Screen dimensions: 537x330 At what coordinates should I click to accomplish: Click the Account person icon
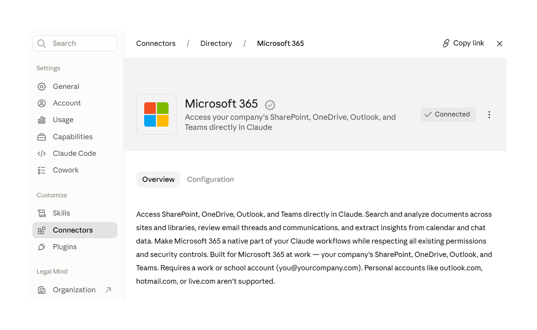pos(41,103)
